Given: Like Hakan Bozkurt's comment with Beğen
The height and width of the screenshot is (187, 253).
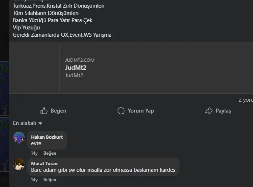Looking at the screenshot, I should [50, 153].
